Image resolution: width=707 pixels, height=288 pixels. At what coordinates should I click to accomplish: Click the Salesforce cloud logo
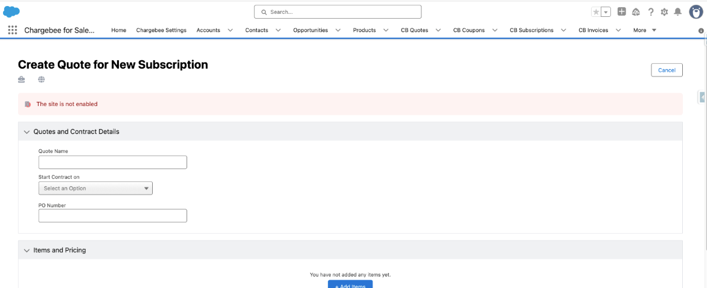pos(11,11)
